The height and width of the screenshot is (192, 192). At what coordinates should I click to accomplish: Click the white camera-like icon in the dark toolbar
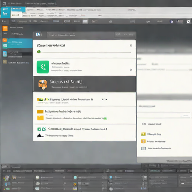tap(188, 21)
